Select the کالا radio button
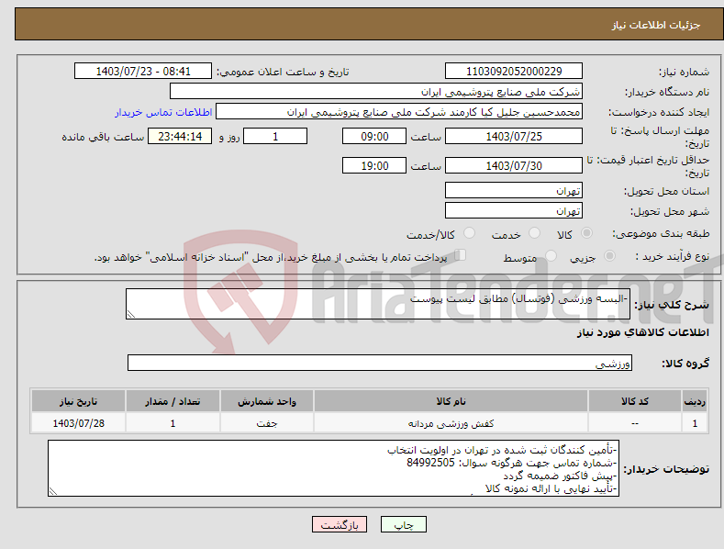The width and height of the screenshot is (724, 549). tap(587, 233)
